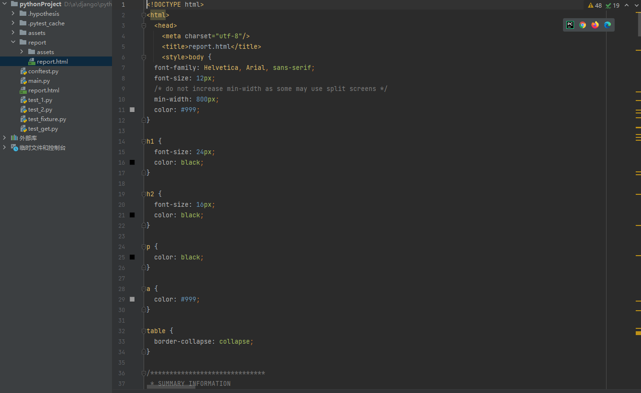Click the pythonProject folder icon
The width and height of the screenshot is (641, 393).
tap(14, 4)
